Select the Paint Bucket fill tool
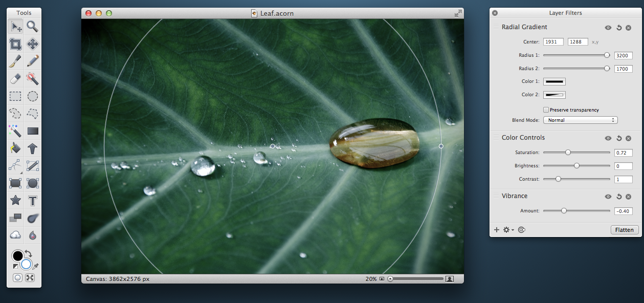644x303 pixels. click(x=16, y=148)
